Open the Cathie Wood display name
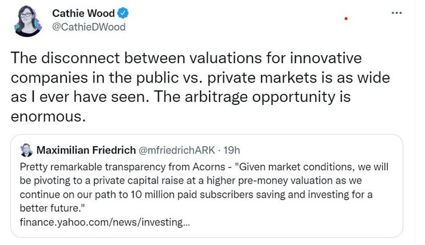The height and width of the screenshot is (245, 425). click(83, 13)
